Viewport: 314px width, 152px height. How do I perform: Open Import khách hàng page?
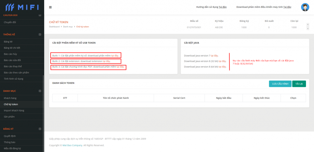pos(14,110)
